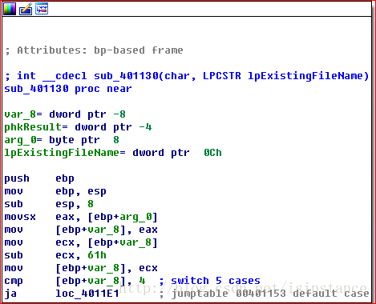
Task: Click 'mov ecx, [ebp+var_8]' line
Action: [81, 242]
